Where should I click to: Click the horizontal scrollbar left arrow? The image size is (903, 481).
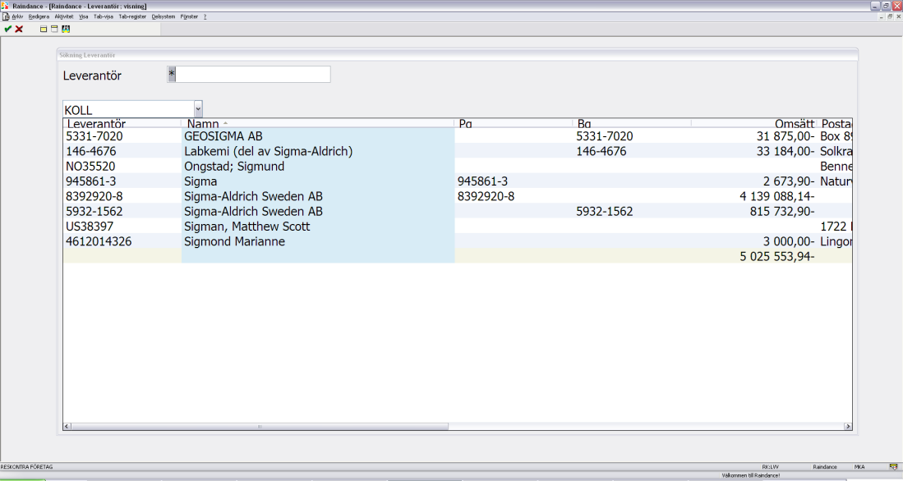pos(67,426)
